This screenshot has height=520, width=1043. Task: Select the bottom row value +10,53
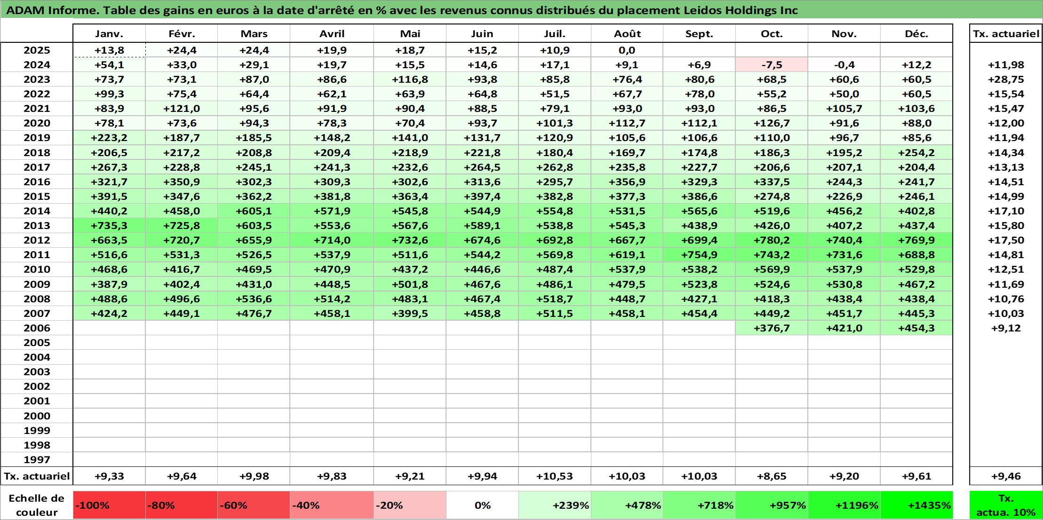click(x=555, y=476)
